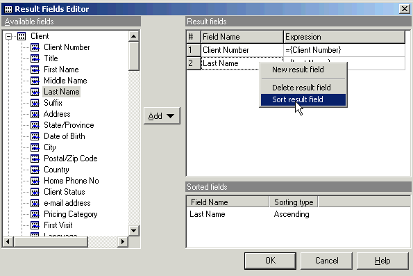
Task: Select e-mail address in the tree
Action: (x=67, y=203)
